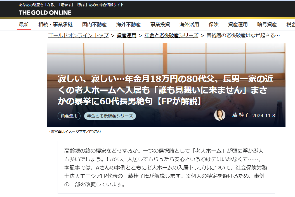295x197 pixels.
Task: Click the site tagline あなたの財産を「守る」
Action: point(71,5)
